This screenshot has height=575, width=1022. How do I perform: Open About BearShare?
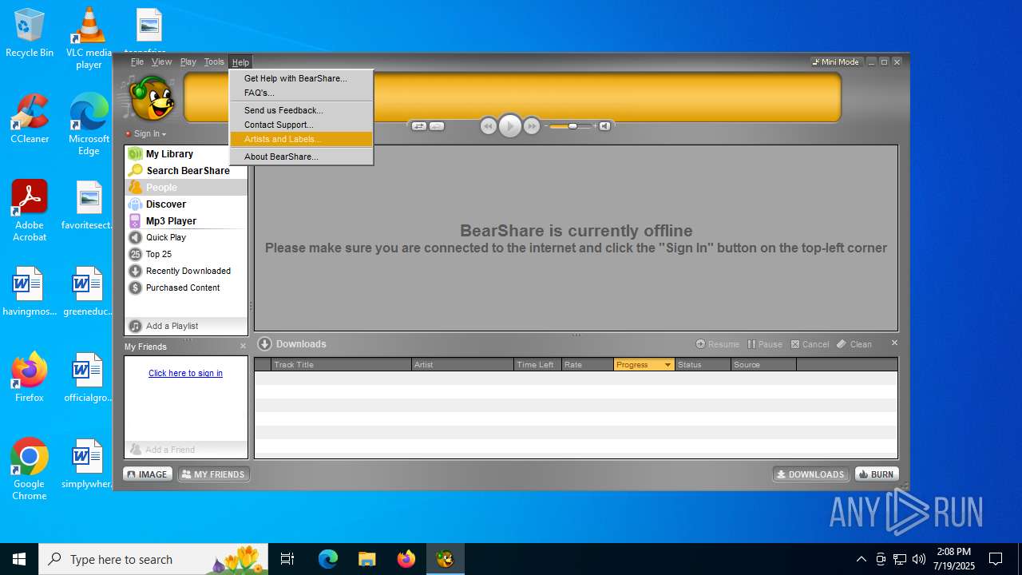coord(302,157)
